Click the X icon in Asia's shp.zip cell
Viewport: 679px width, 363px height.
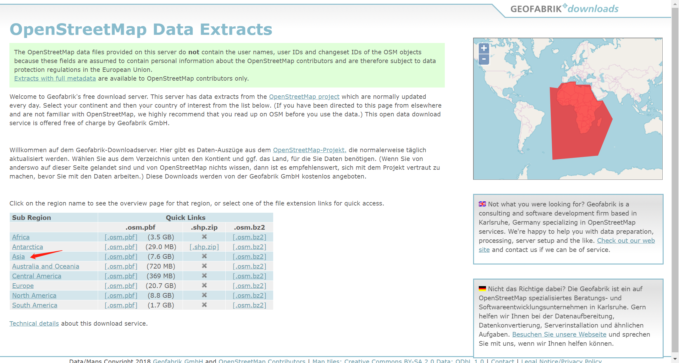click(204, 256)
